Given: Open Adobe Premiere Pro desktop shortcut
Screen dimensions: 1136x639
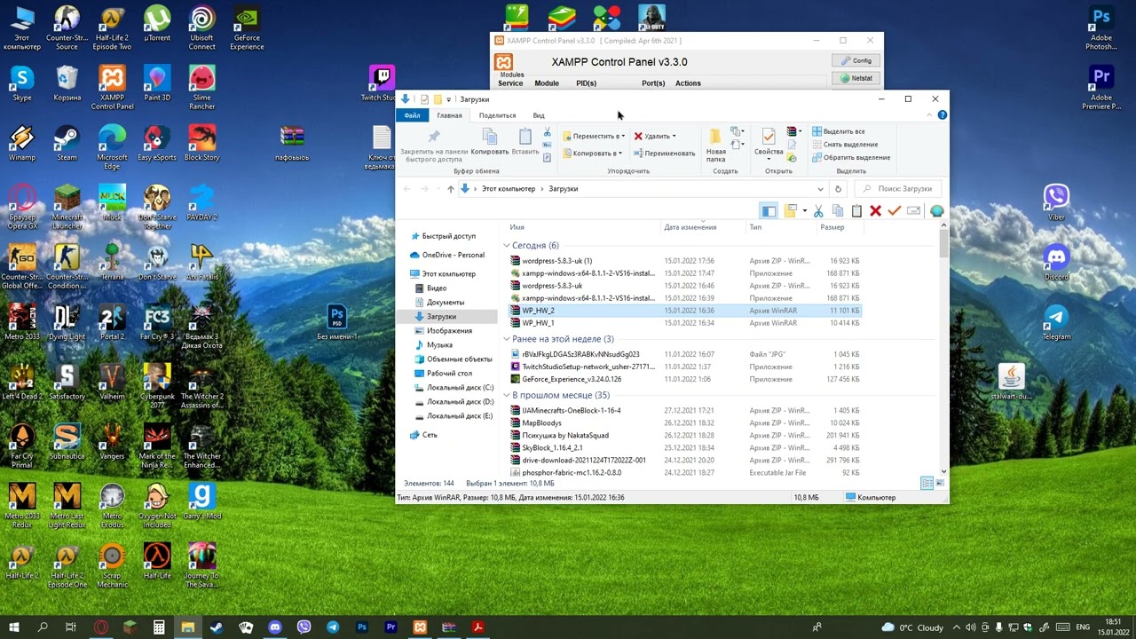Looking at the screenshot, I should [x=1101, y=87].
